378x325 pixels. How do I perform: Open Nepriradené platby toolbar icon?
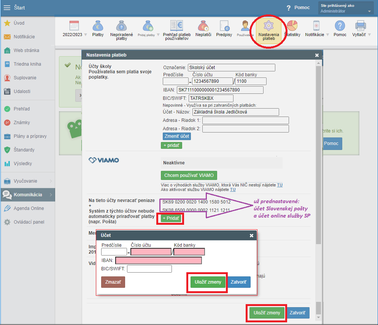(122, 26)
